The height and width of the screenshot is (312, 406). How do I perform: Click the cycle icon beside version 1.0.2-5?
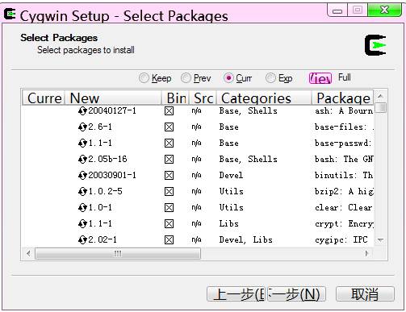tap(82, 191)
